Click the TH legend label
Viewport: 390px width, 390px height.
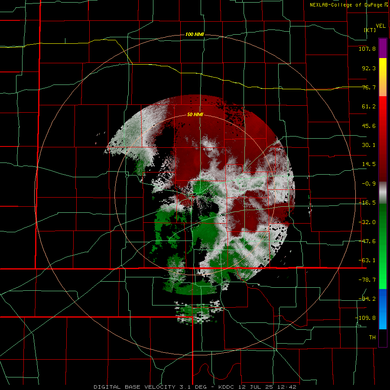pos(372,338)
